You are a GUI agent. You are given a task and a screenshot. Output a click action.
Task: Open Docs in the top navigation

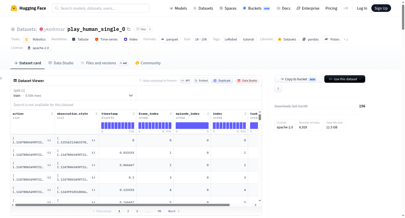[283, 8]
